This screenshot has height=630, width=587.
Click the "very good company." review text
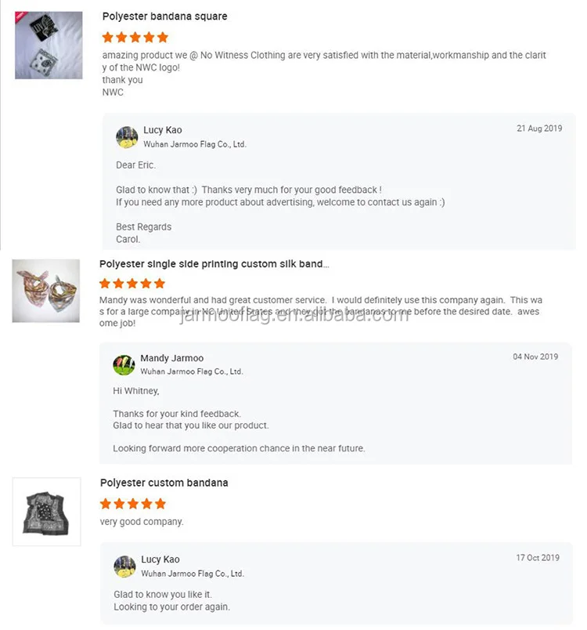point(142,522)
